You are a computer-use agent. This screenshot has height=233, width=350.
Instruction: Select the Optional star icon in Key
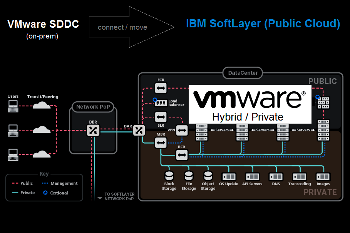coord(45,193)
